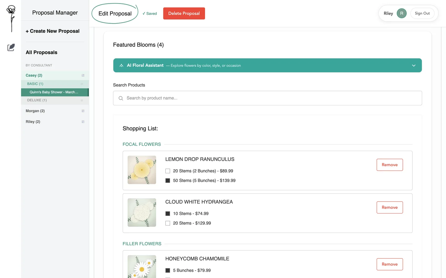This screenshot has height=278, width=446.
Task: Uncheck 50 Stems (5 Bunches) option
Action: (168, 181)
